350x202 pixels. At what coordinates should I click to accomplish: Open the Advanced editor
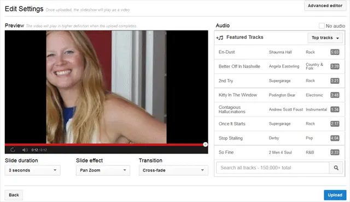click(x=325, y=6)
